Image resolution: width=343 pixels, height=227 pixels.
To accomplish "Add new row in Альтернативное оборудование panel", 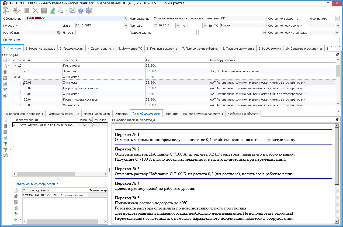I will click(16, 190).
